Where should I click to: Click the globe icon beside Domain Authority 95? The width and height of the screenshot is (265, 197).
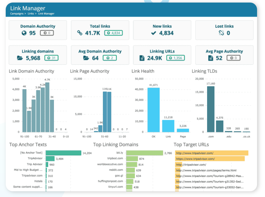[24, 33]
